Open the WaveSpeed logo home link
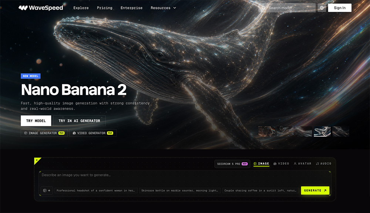 [x=41, y=8]
